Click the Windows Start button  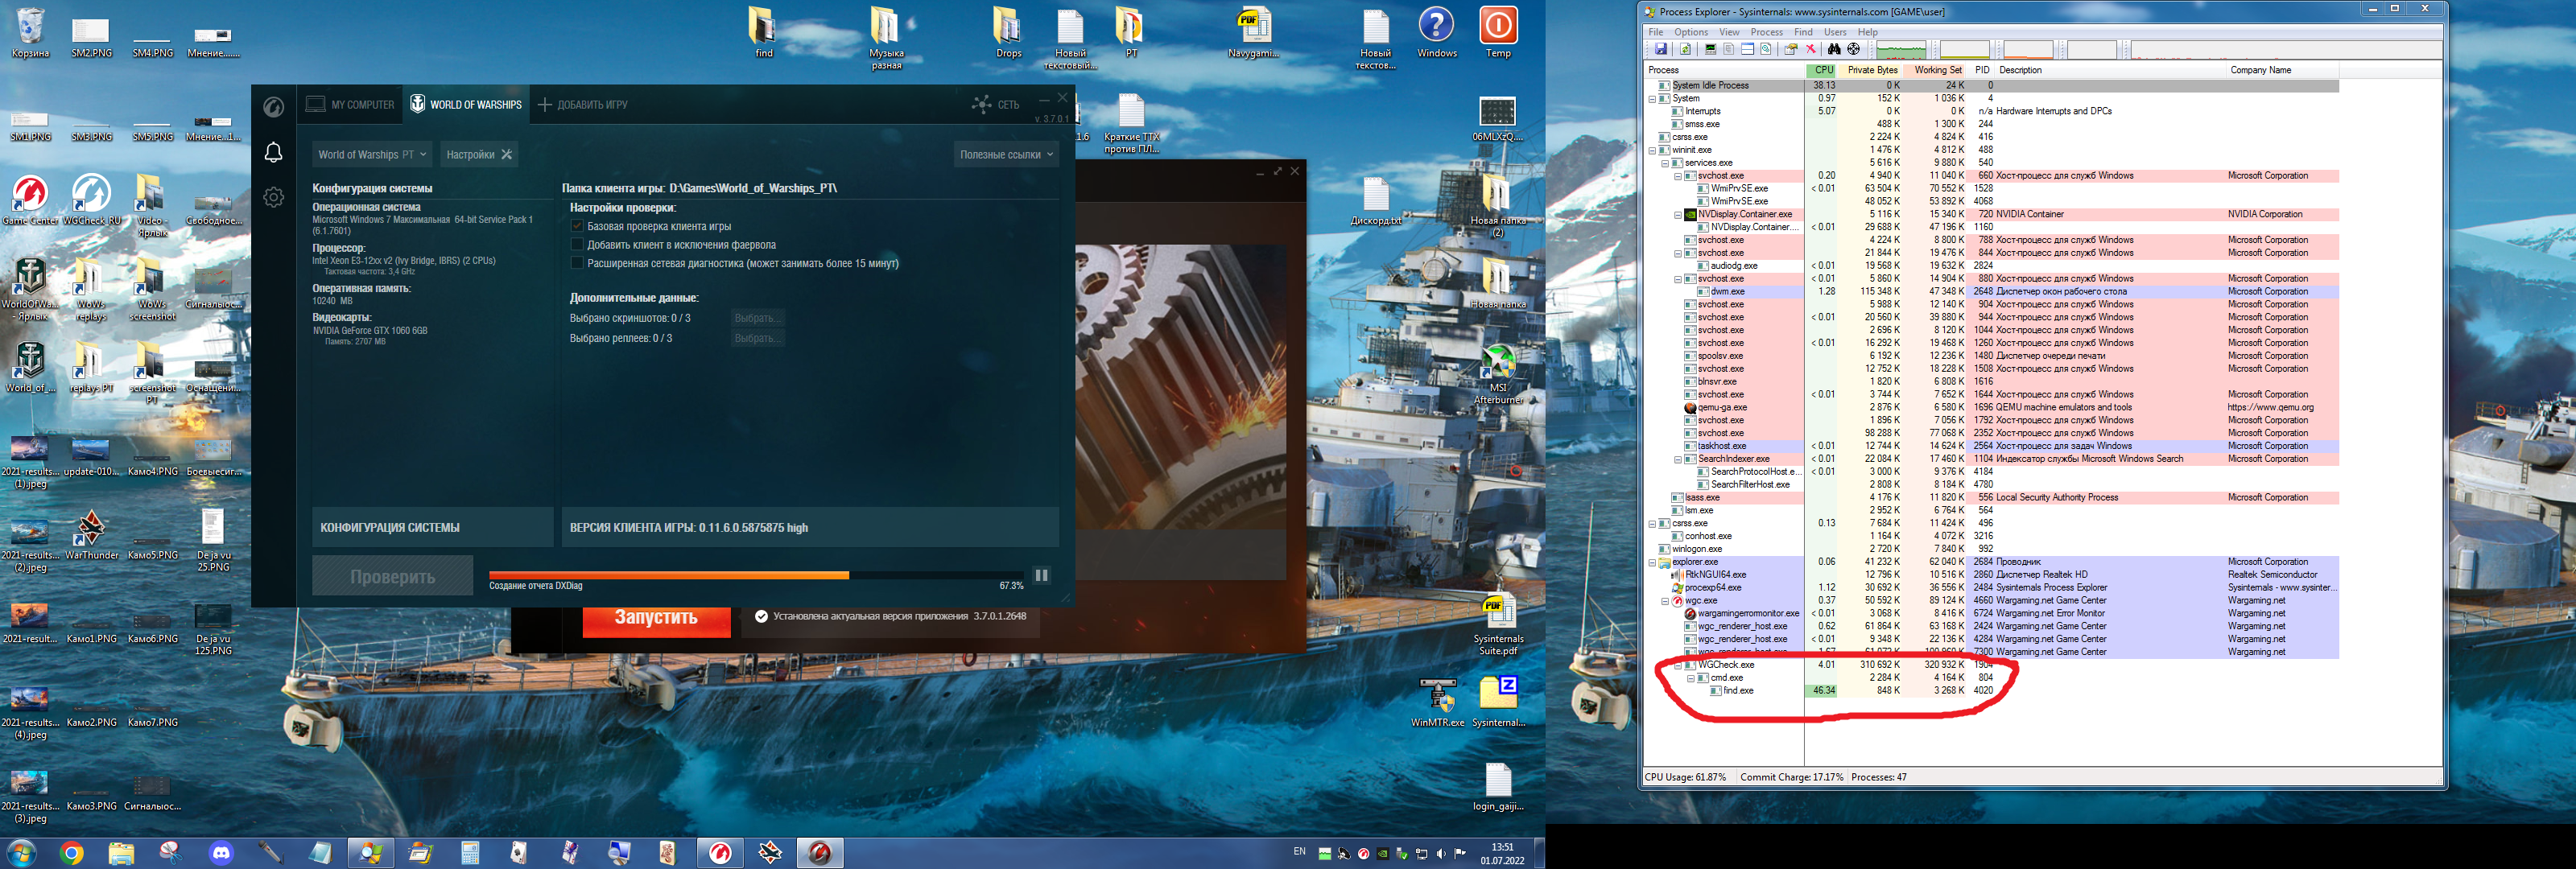[21, 853]
